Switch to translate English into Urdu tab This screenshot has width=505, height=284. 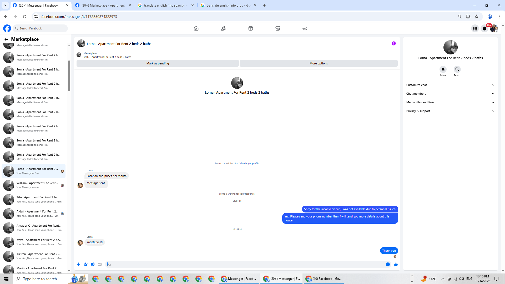228,5
